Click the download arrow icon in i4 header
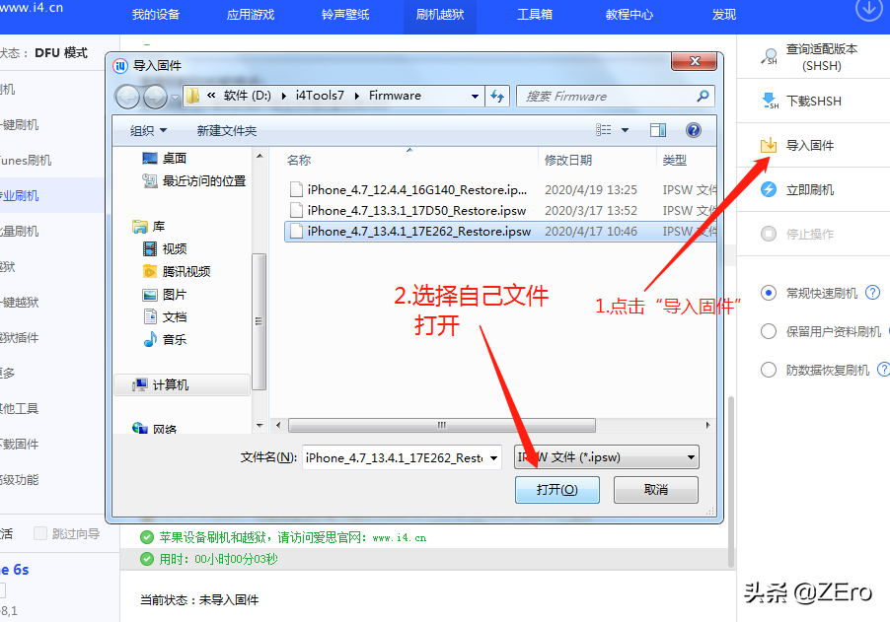The width and height of the screenshot is (890, 622). (x=869, y=9)
